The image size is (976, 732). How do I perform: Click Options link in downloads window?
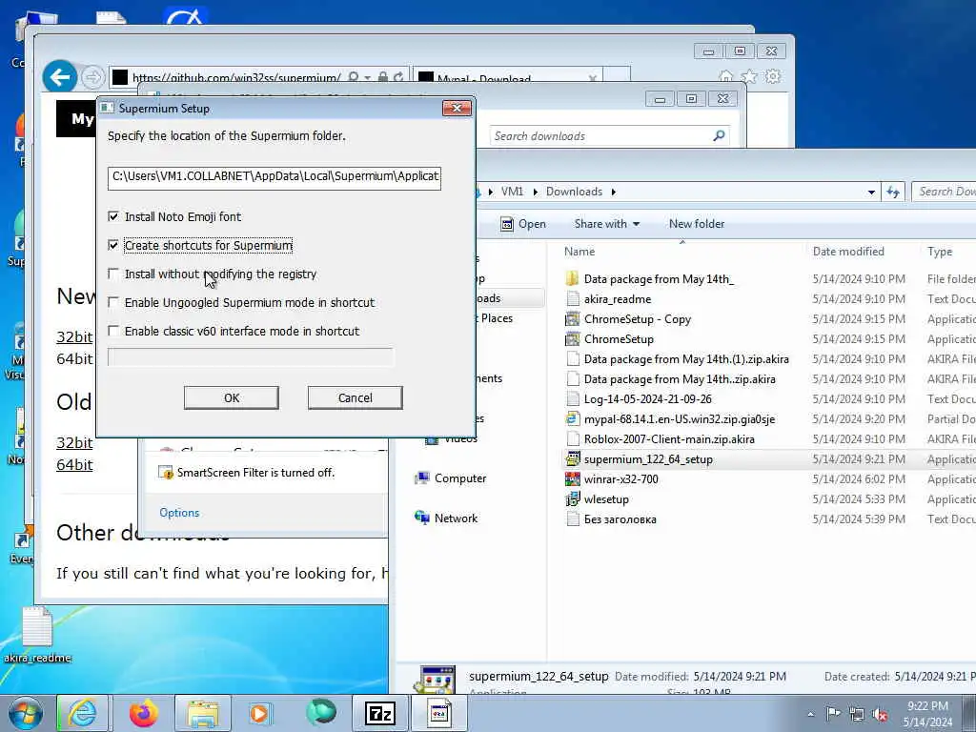(179, 513)
